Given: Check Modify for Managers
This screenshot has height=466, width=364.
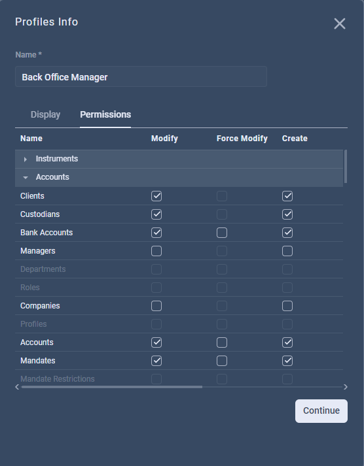Looking at the screenshot, I should 156,251.
